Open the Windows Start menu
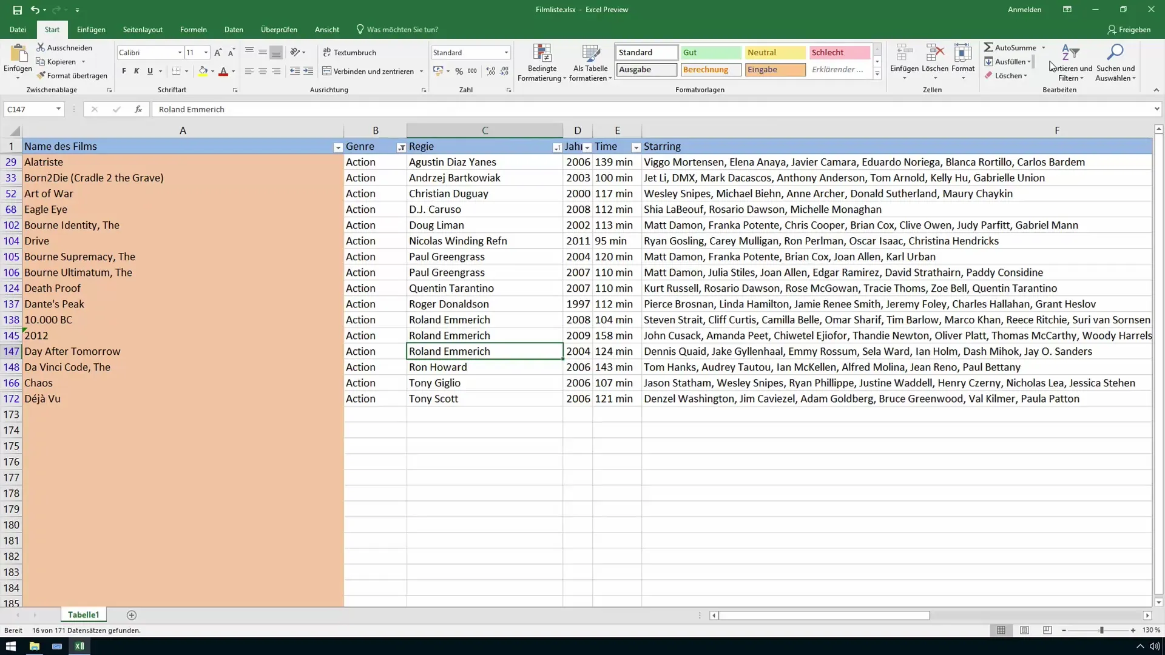1165x655 pixels. [x=11, y=646]
